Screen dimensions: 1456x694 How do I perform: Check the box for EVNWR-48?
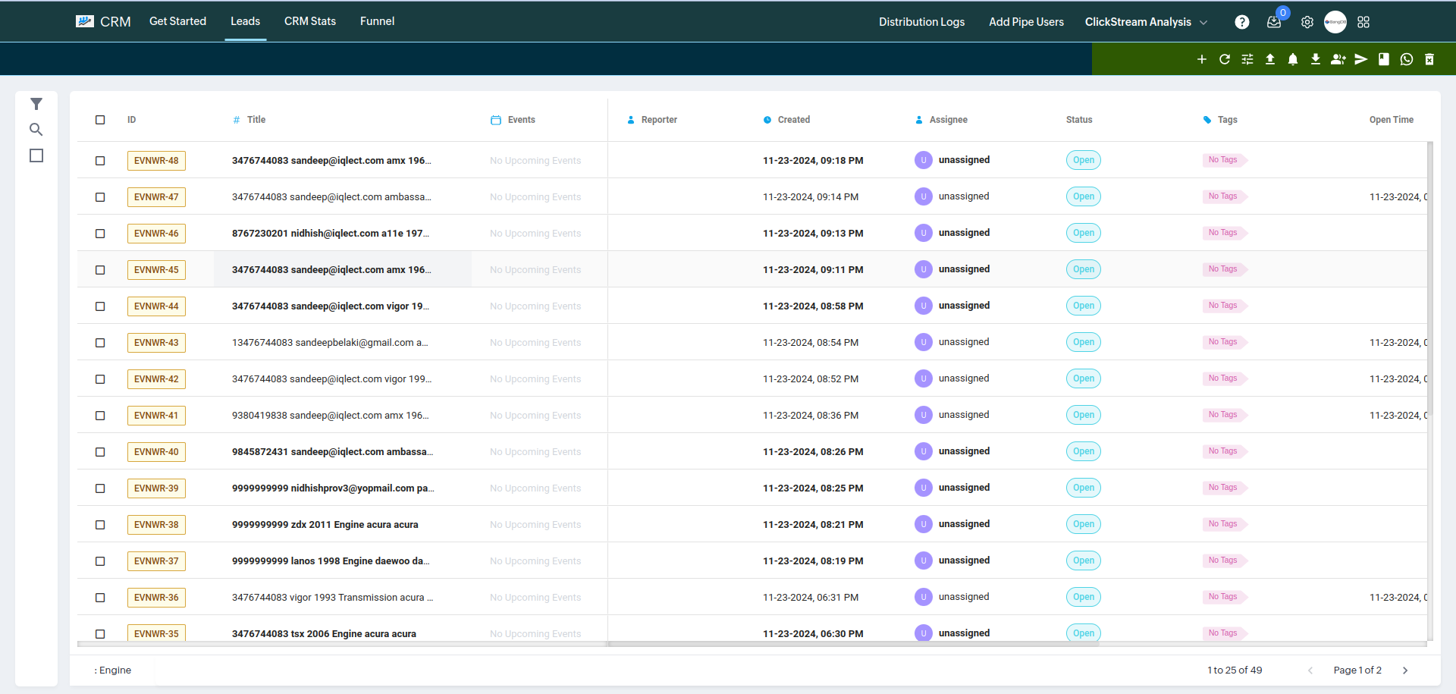click(100, 161)
